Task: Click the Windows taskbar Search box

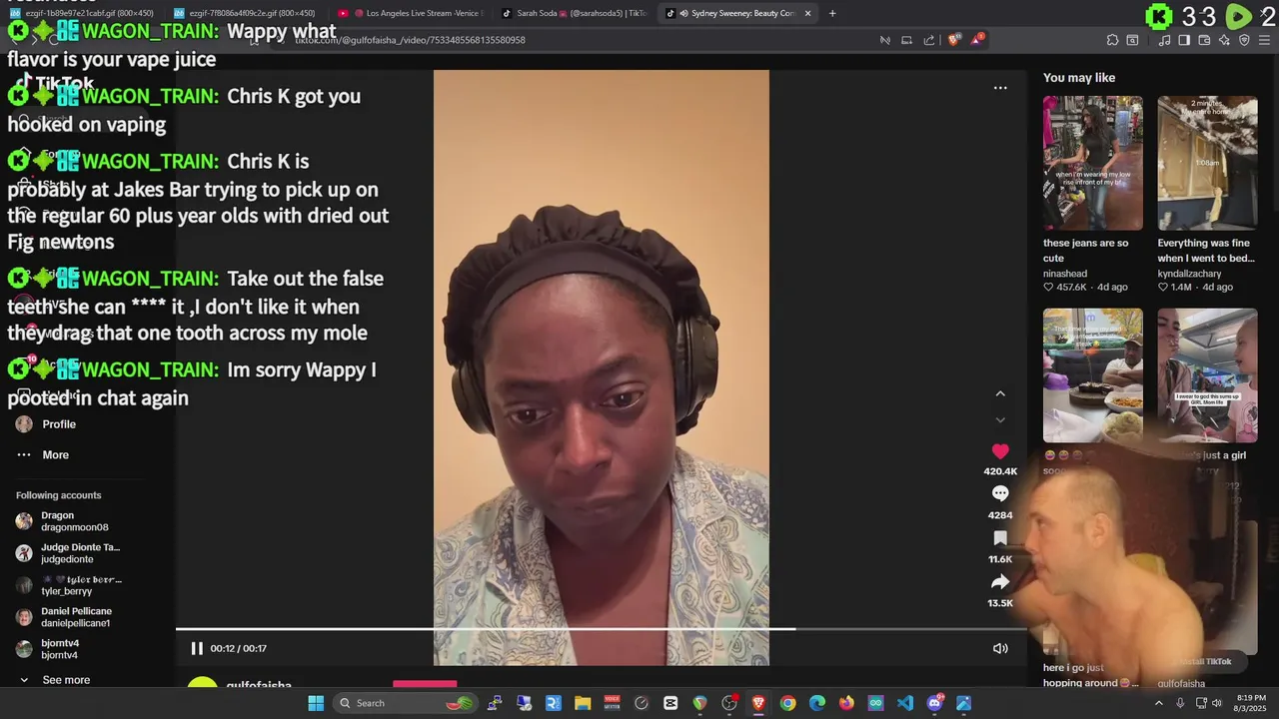Action: [x=406, y=703]
